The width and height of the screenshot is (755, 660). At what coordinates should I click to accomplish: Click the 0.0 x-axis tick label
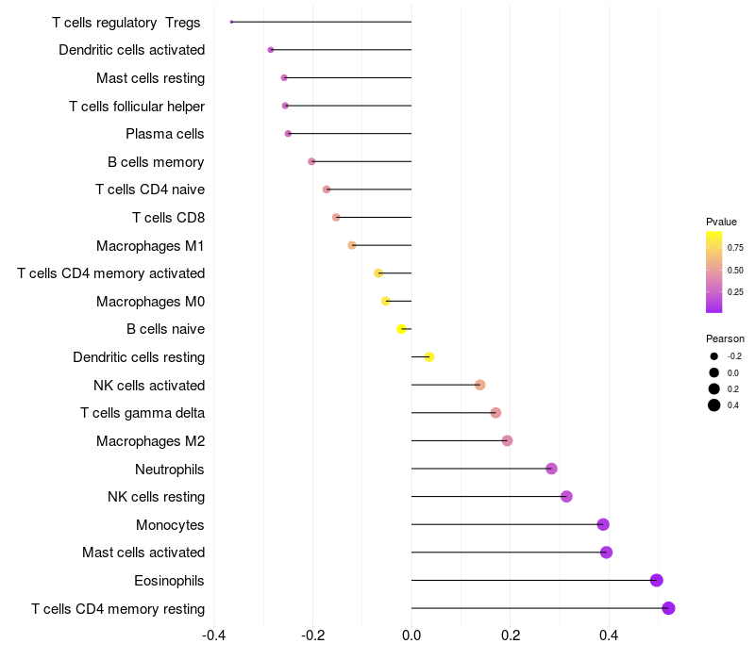point(411,635)
